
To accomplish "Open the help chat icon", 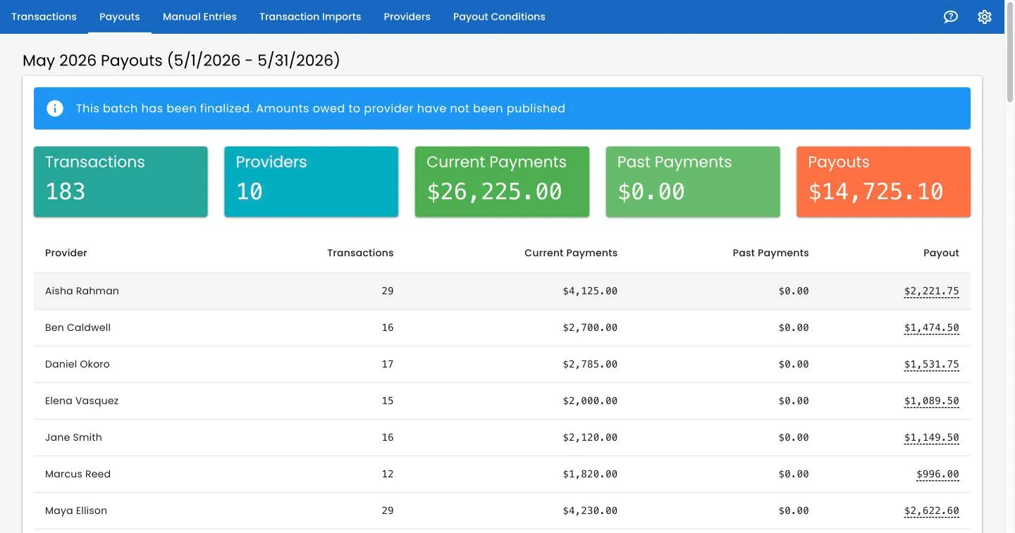I will [951, 17].
